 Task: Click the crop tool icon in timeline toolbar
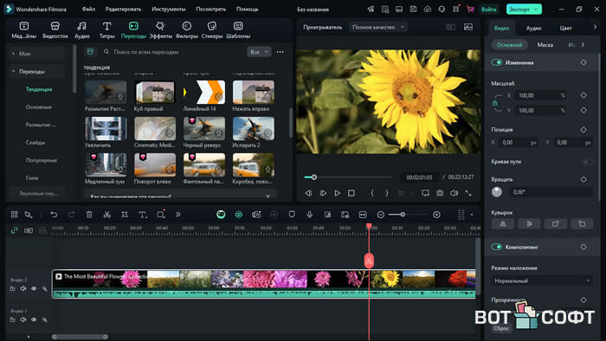[125, 215]
